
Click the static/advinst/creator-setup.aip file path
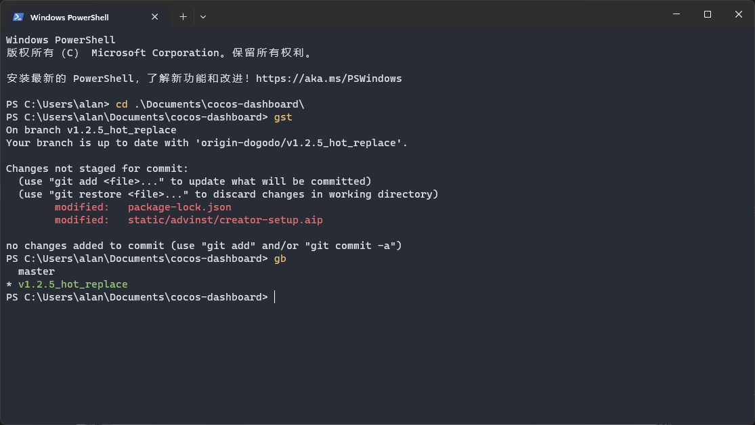pyautogui.click(x=225, y=220)
